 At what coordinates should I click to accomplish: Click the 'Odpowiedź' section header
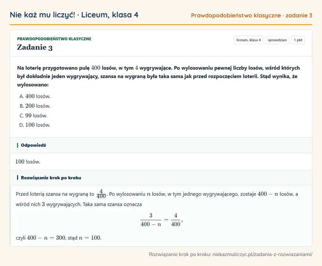pos(161,145)
